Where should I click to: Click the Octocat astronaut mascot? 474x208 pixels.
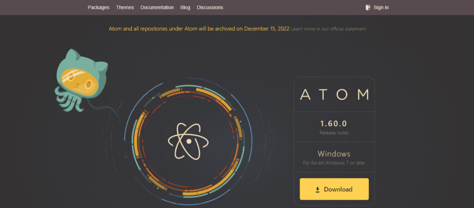click(81, 80)
